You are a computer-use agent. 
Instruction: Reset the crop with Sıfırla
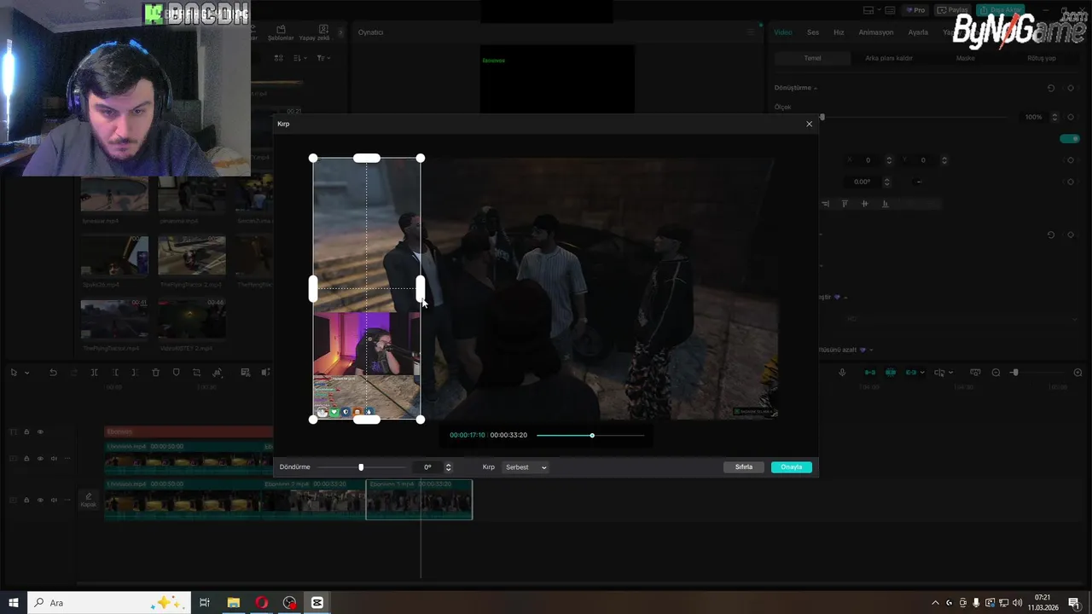click(744, 467)
